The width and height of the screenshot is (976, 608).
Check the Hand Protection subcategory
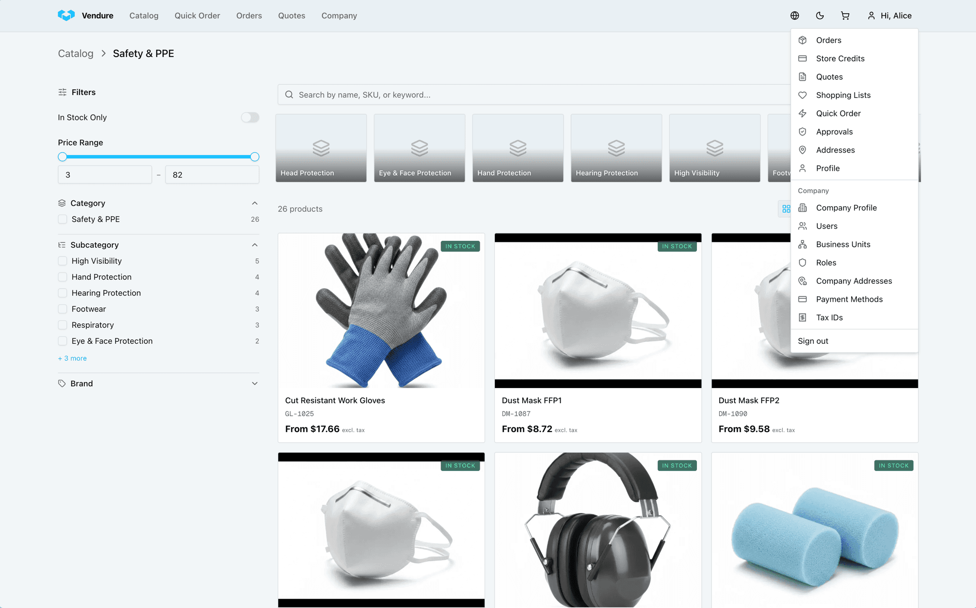pyautogui.click(x=62, y=277)
